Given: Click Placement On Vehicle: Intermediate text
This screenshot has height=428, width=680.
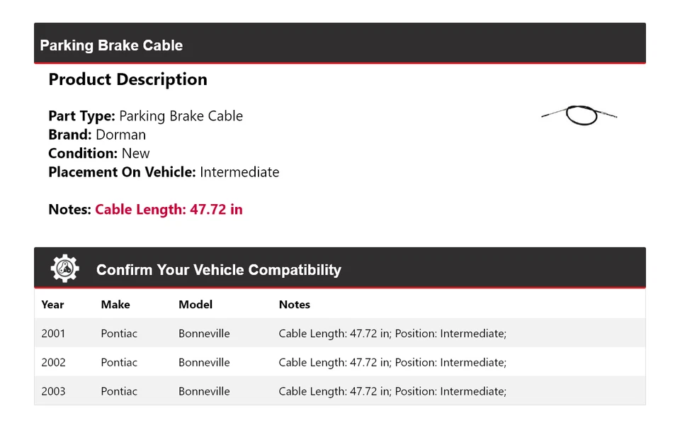Looking at the screenshot, I should 164,172.
